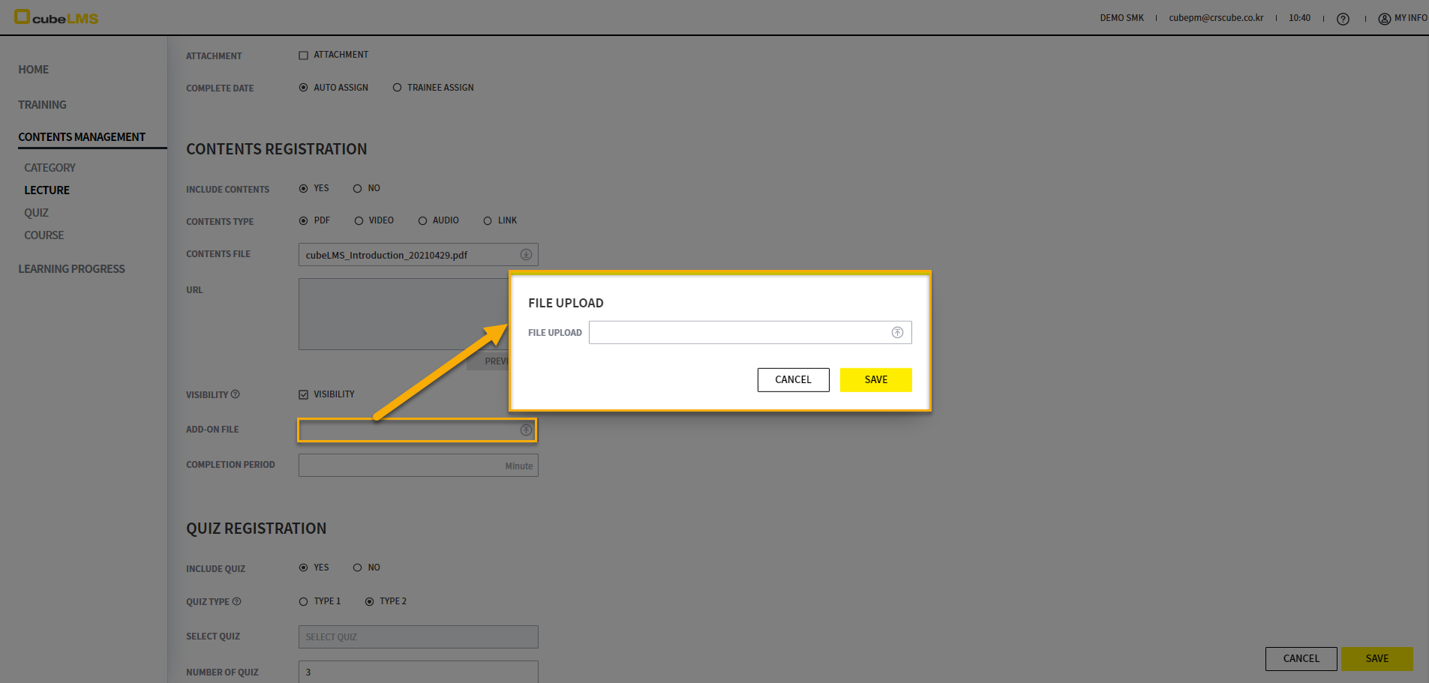Screen dimensions: 1429x683
Task: Open the Quiz page in sidebar
Action: click(x=36, y=213)
